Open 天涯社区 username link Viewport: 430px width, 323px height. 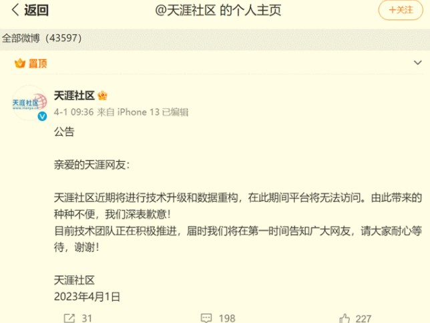click(x=74, y=96)
